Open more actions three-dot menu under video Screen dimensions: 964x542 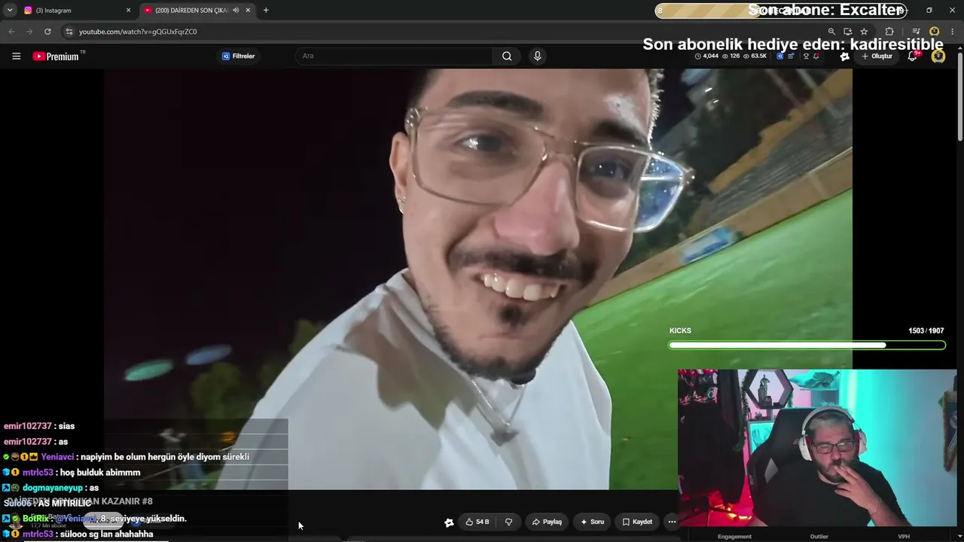[x=672, y=522]
